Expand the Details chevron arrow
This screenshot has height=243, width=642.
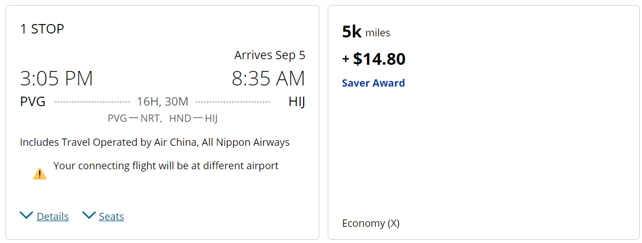[x=26, y=215]
